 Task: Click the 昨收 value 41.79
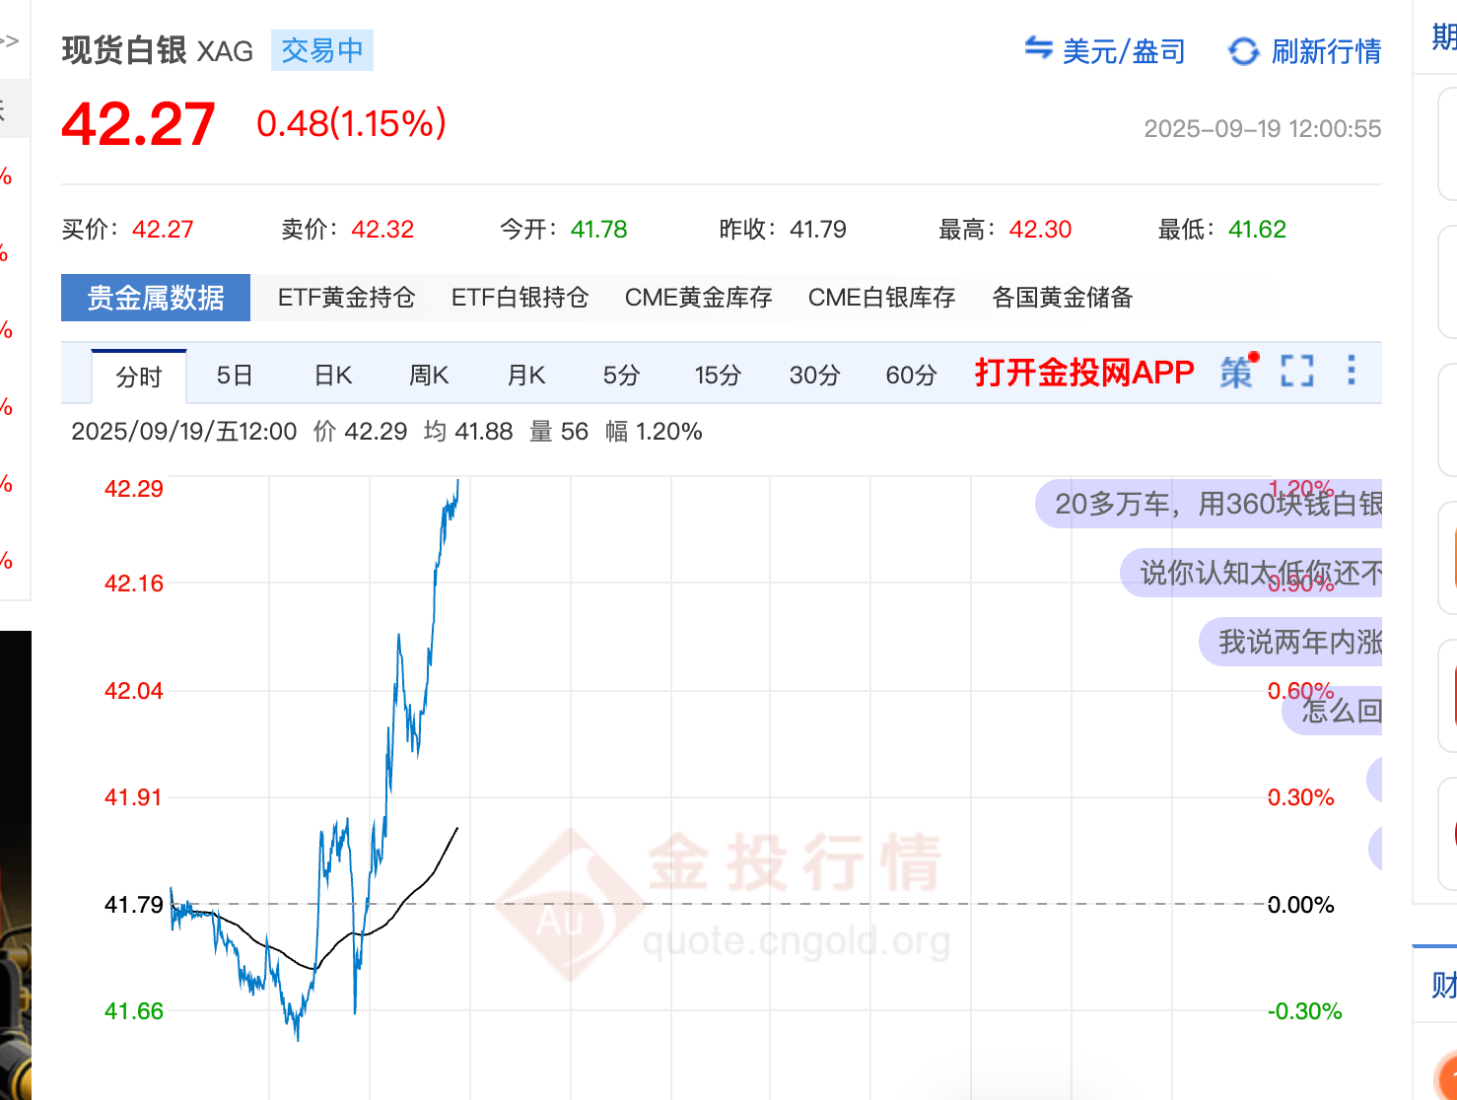point(818,230)
